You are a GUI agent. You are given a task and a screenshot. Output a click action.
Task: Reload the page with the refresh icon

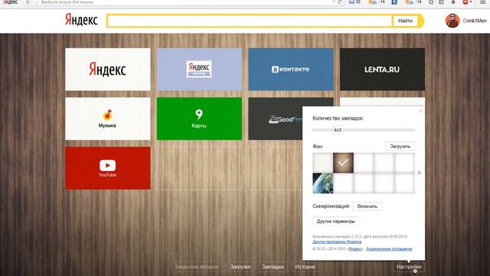[340, 2]
